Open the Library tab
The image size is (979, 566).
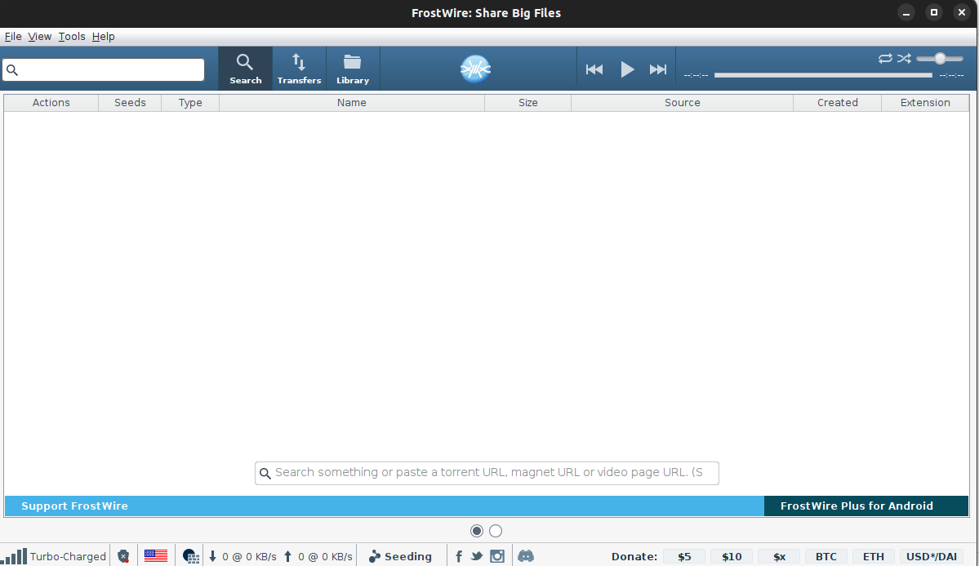pyautogui.click(x=353, y=69)
